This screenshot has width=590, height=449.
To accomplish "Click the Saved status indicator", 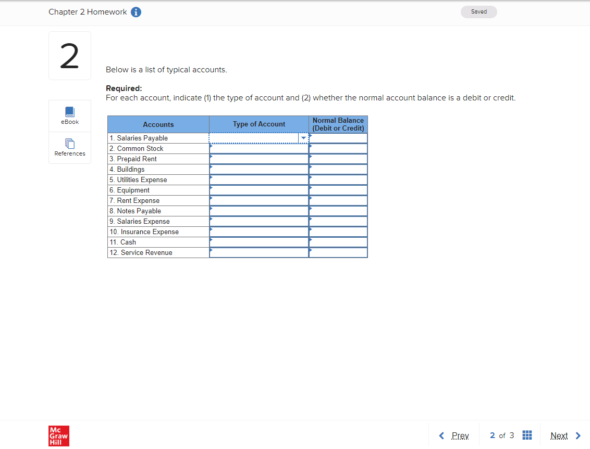I will pyautogui.click(x=478, y=11).
